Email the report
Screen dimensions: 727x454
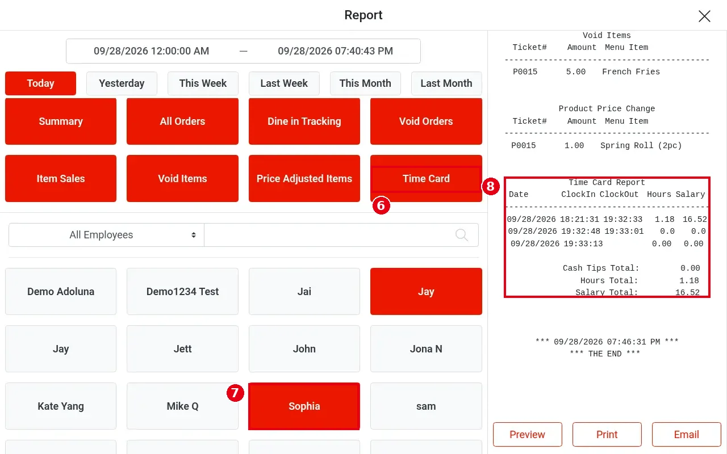[687, 435]
